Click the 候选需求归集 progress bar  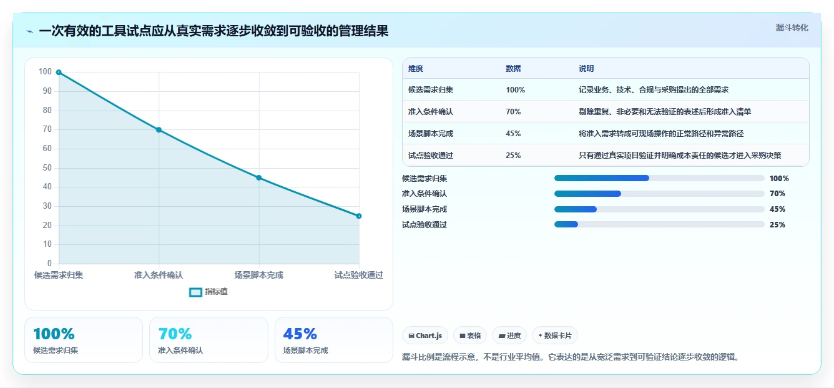659,178
